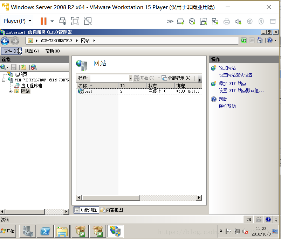Sort by the ID column header
This screenshot has height=239, width=281.
pos(132,86)
